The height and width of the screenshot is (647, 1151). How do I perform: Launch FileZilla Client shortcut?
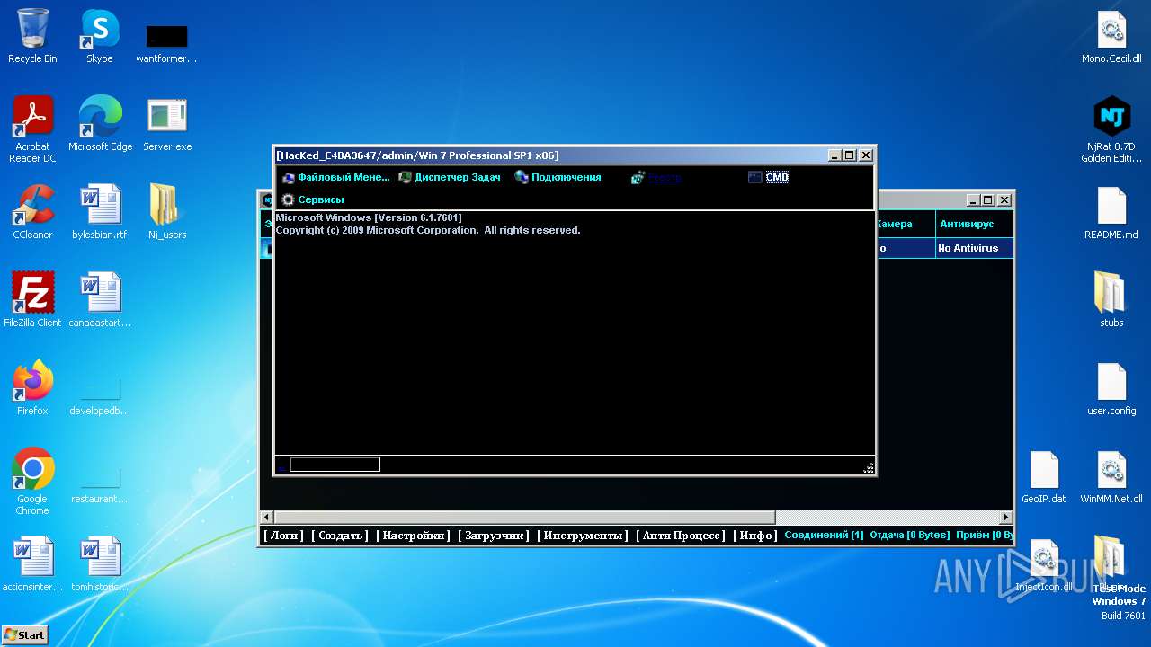[x=32, y=300]
